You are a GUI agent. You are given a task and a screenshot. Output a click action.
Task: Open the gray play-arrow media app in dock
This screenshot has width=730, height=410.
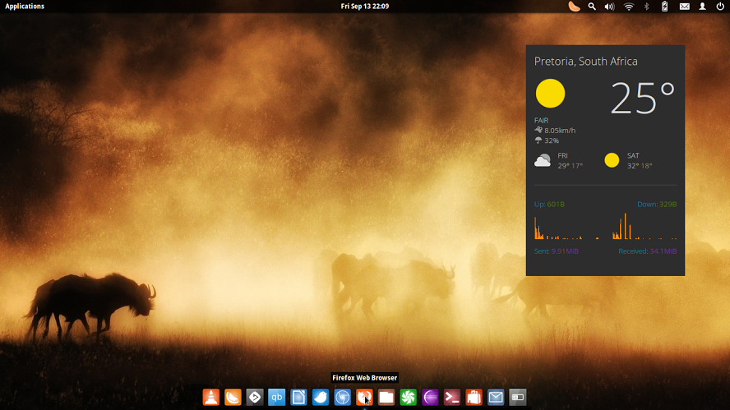click(x=255, y=397)
